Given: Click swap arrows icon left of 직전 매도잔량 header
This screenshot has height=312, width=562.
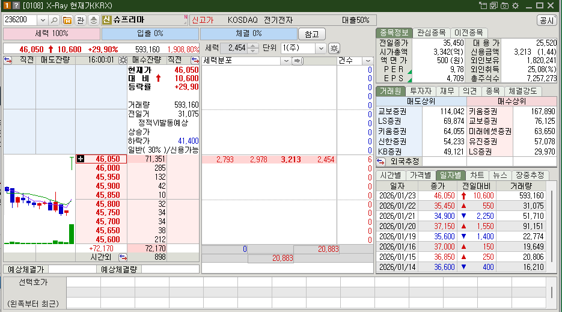Looking at the screenshot, I should 8,60.
